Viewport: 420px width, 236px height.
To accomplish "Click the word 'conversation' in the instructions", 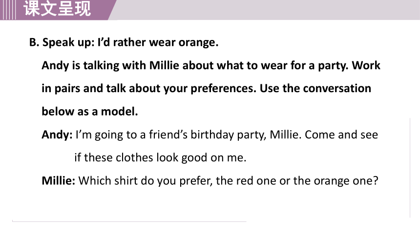I will (337, 89).
